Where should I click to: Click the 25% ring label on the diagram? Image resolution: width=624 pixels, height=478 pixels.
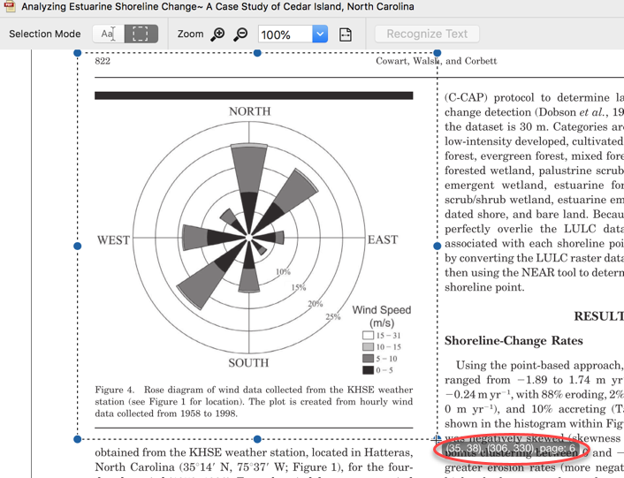tap(333, 317)
